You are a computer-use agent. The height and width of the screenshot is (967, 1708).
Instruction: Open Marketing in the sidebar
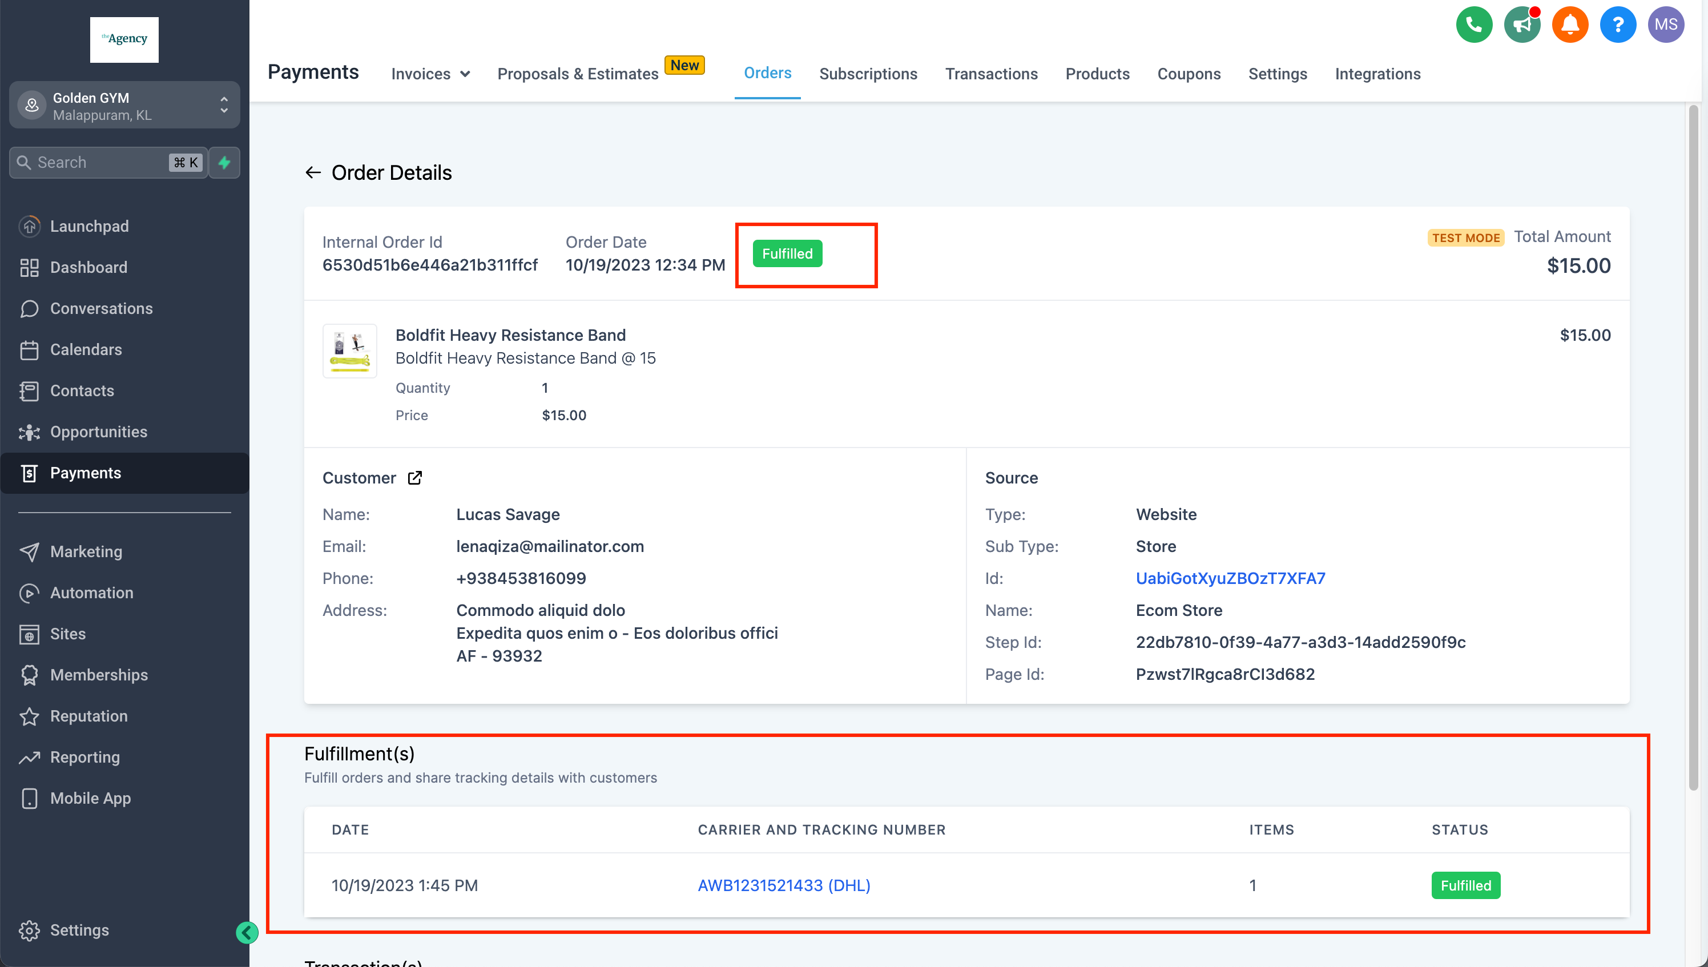125,552
